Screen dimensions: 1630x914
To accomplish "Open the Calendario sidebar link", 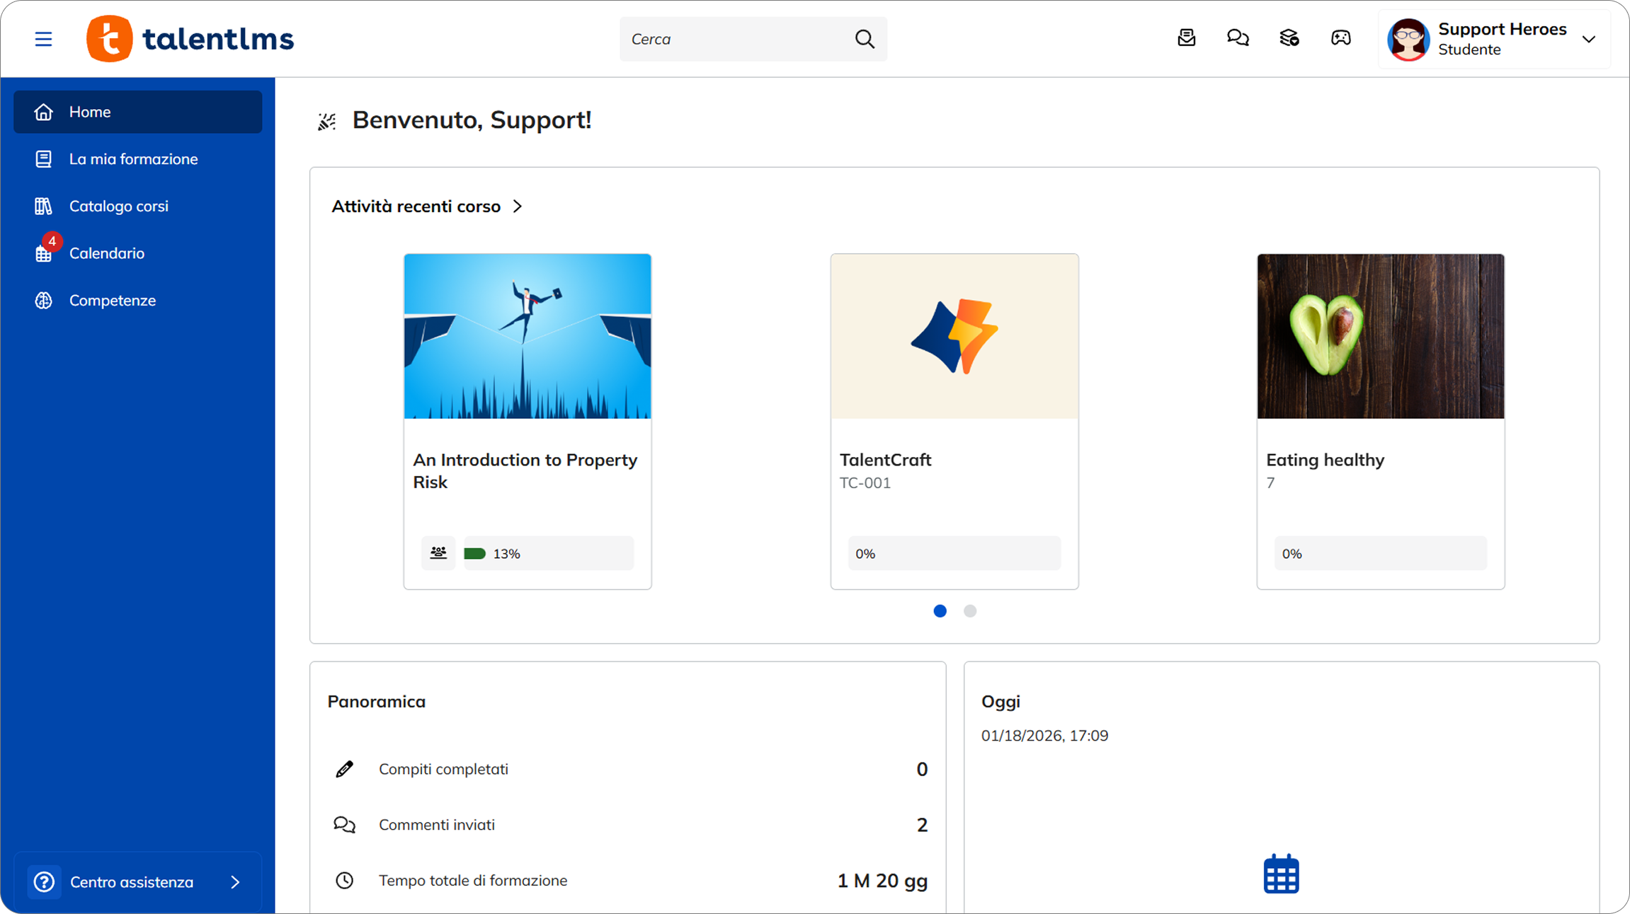I will 107,253.
